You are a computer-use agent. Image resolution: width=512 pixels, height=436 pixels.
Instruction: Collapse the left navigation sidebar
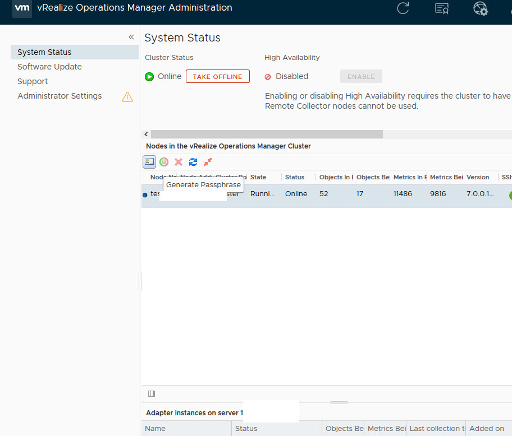tap(131, 37)
